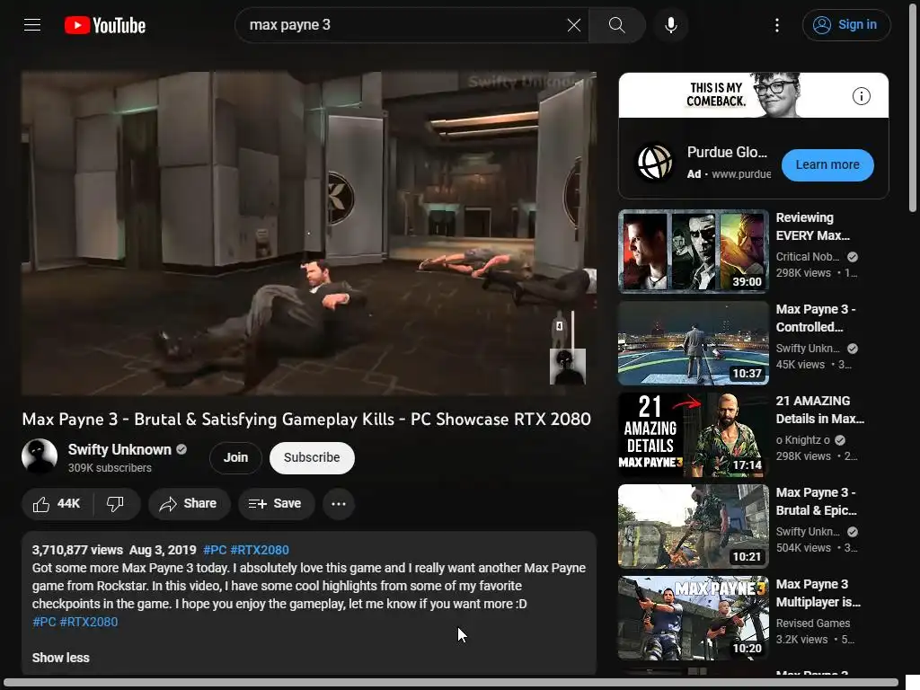Click Critical Nob channel name
The image size is (920, 690).
808,256
